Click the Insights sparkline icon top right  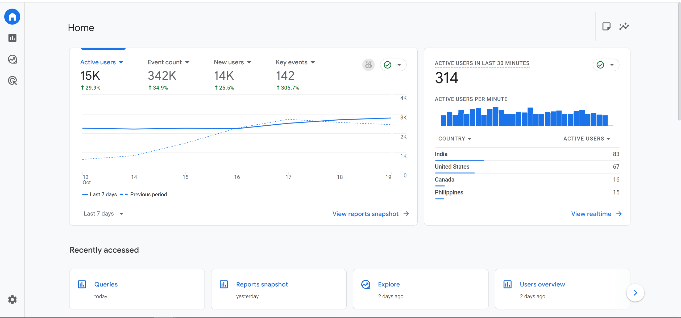point(624,27)
